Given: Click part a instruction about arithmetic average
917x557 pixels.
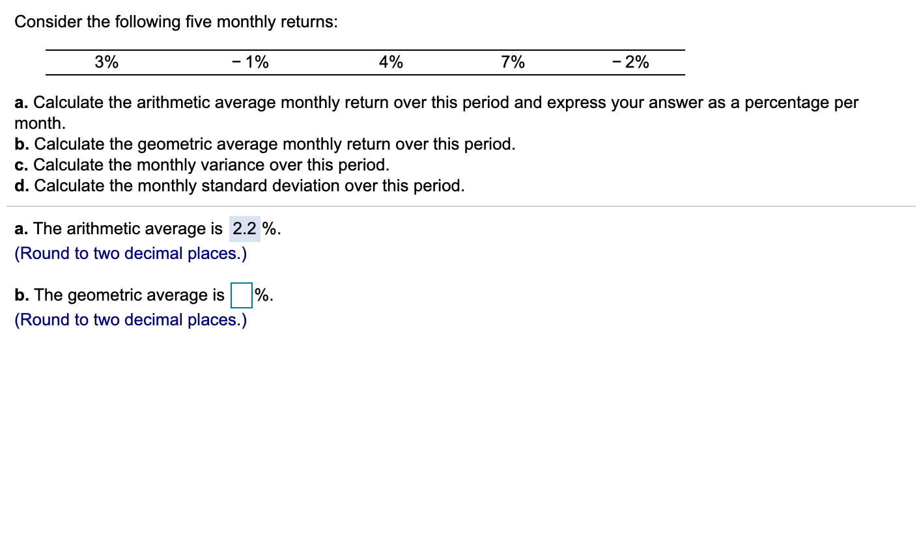Looking at the screenshot, I should [x=436, y=102].
